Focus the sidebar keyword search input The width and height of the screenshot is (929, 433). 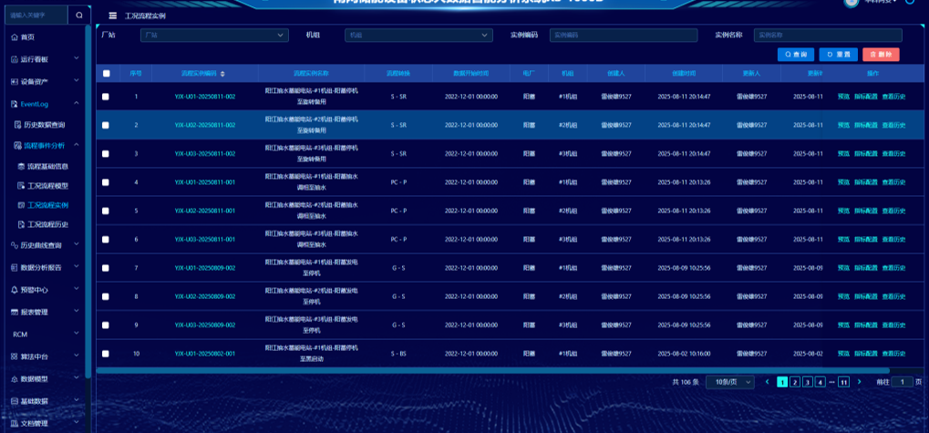[36, 15]
